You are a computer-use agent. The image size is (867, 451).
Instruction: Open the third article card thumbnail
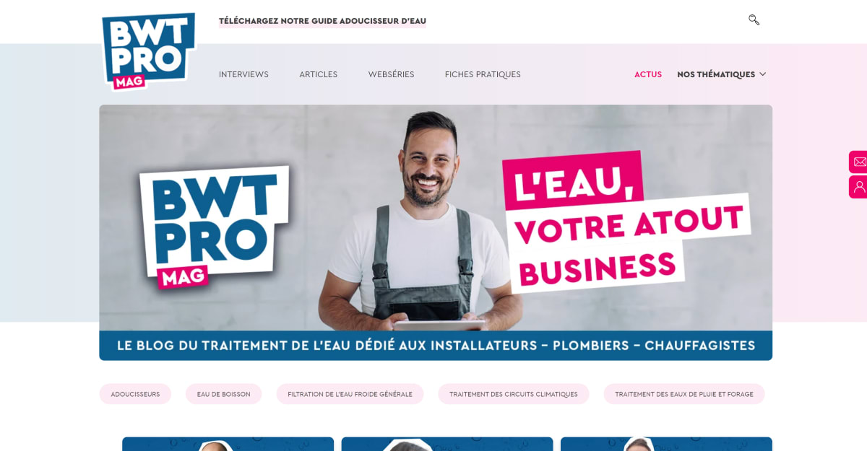[666, 444]
